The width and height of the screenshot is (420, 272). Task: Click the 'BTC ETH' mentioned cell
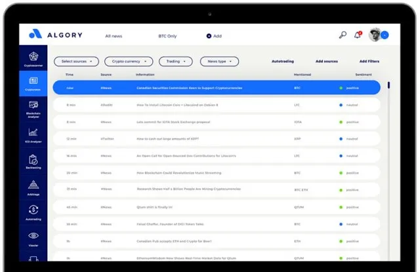coord(301,190)
